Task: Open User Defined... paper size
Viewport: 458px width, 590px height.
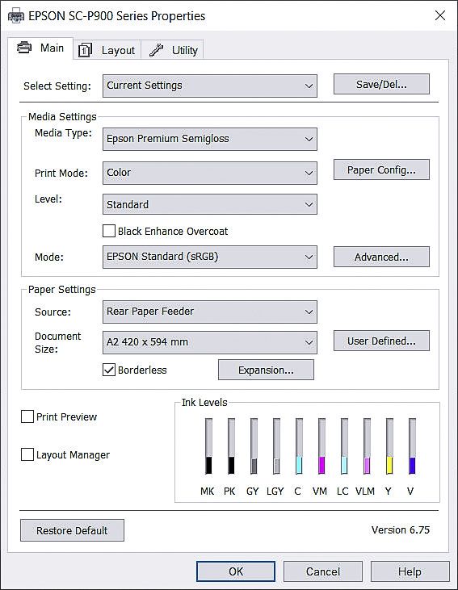Action: [x=381, y=341]
